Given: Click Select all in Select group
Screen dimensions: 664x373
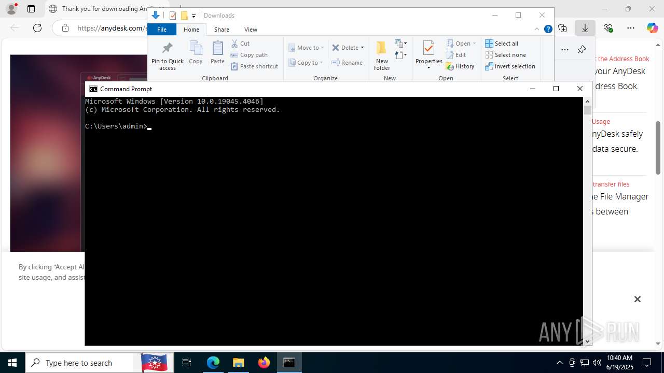Looking at the screenshot, I should click(x=502, y=44).
